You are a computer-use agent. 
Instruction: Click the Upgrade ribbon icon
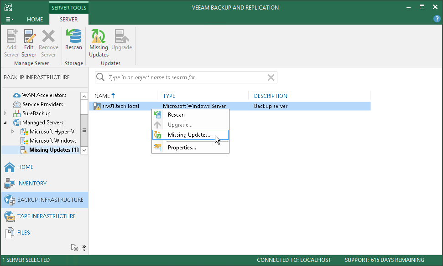coord(121,36)
